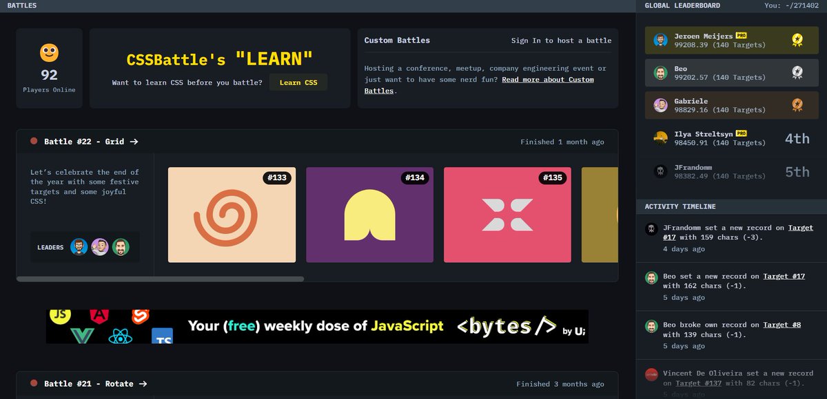The height and width of the screenshot is (399, 827).
Task: Open target #134 purple arch thumbnail
Action: [x=369, y=215]
